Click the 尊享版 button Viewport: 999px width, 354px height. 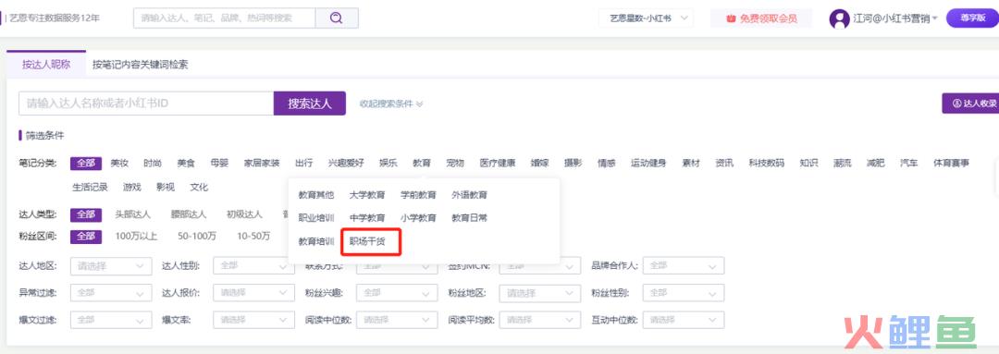[972, 18]
